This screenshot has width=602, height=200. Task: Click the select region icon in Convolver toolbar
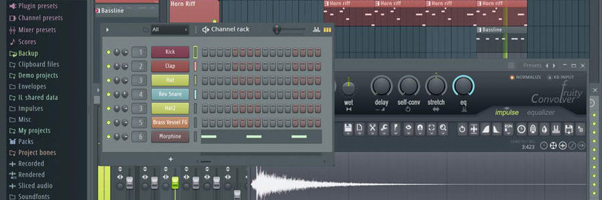(431, 129)
